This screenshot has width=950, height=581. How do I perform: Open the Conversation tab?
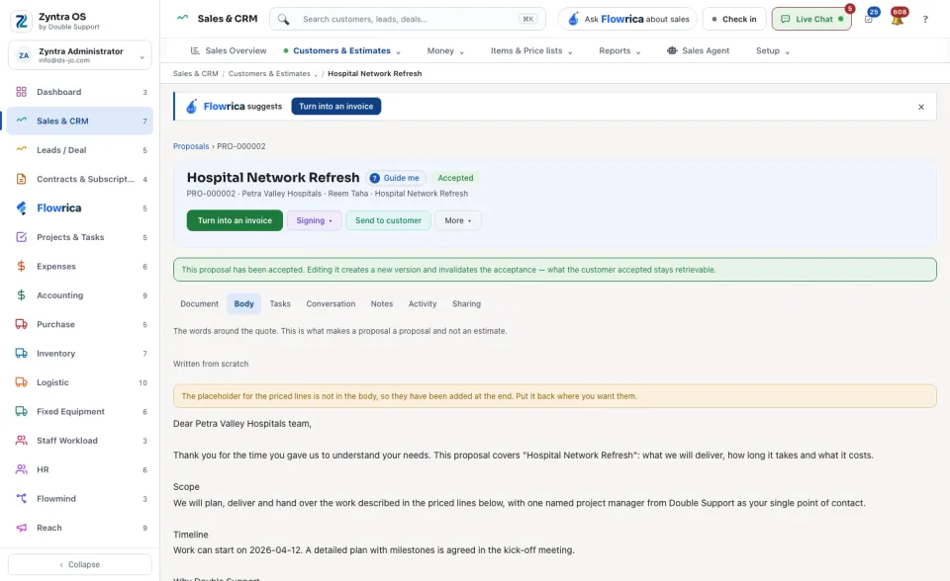click(331, 303)
